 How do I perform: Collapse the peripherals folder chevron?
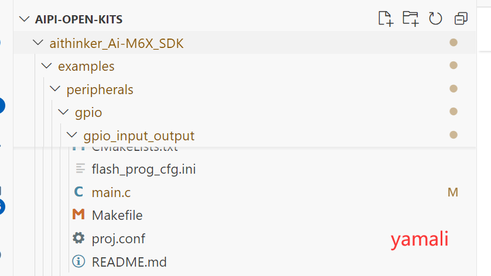click(x=55, y=89)
